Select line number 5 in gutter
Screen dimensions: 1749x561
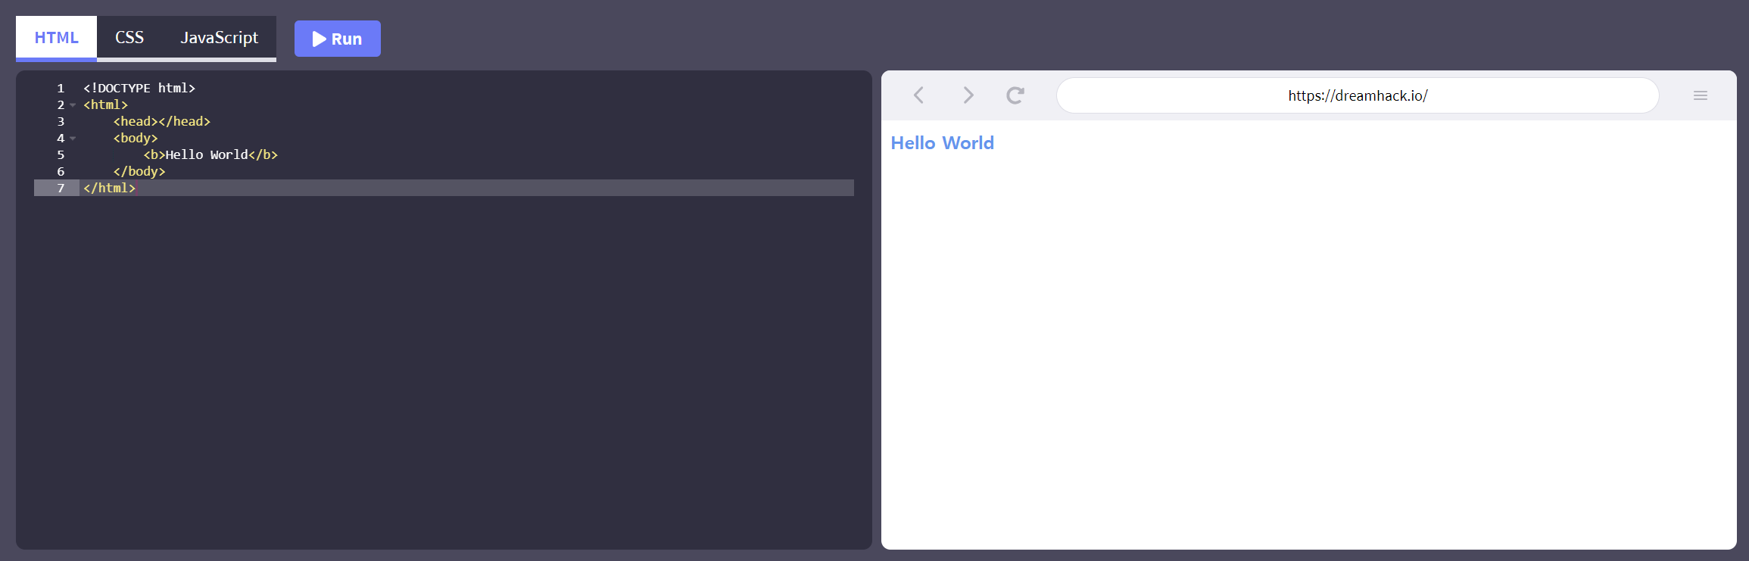click(x=61, y=155)
